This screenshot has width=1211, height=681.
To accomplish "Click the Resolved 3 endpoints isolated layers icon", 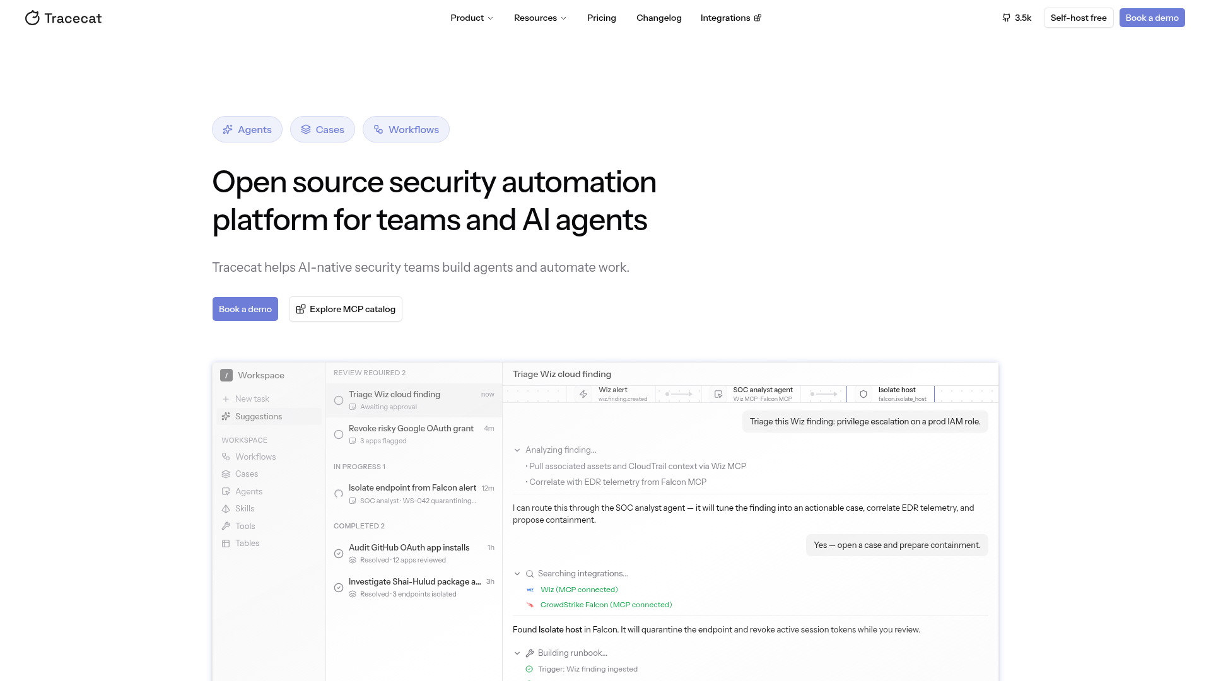I will 353,594.
